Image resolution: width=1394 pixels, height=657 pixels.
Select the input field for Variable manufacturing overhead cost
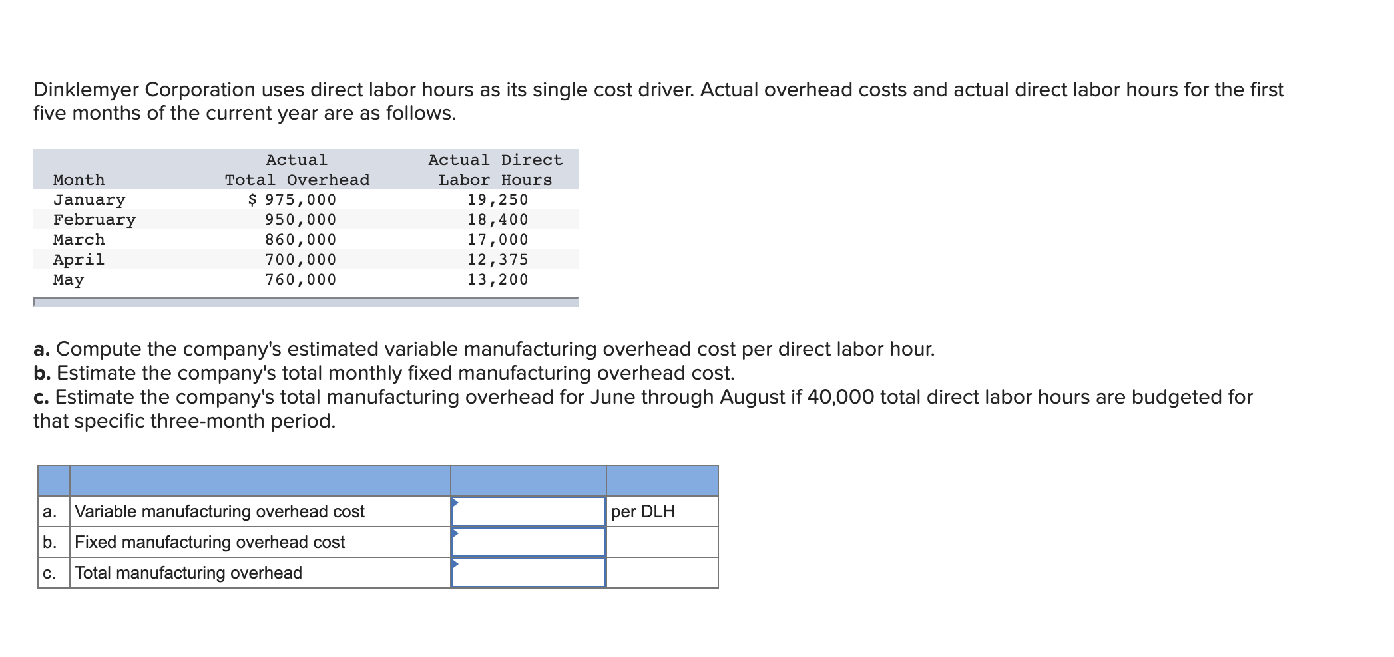point(528,511)
